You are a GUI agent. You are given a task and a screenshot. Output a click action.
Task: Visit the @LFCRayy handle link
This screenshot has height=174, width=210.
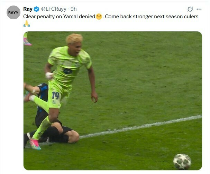pos(54,9)
